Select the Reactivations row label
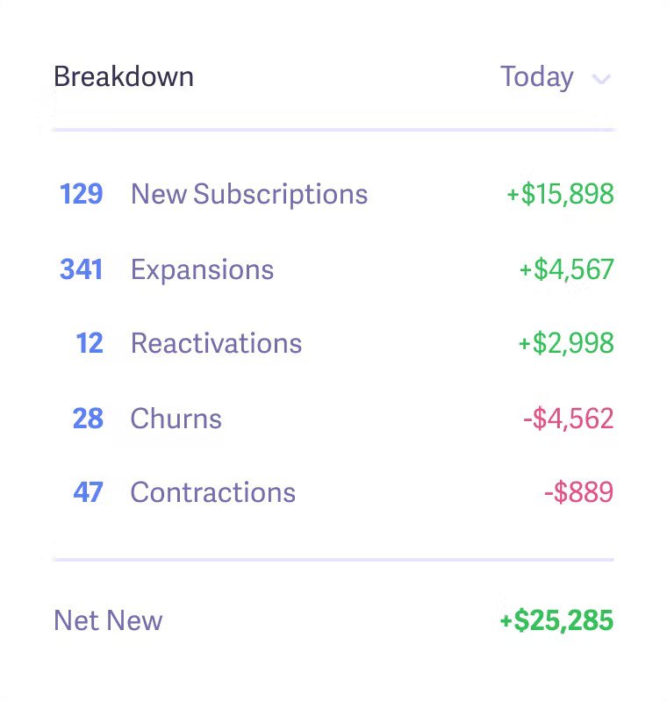667x702 pixels. (x=216, y=343)
